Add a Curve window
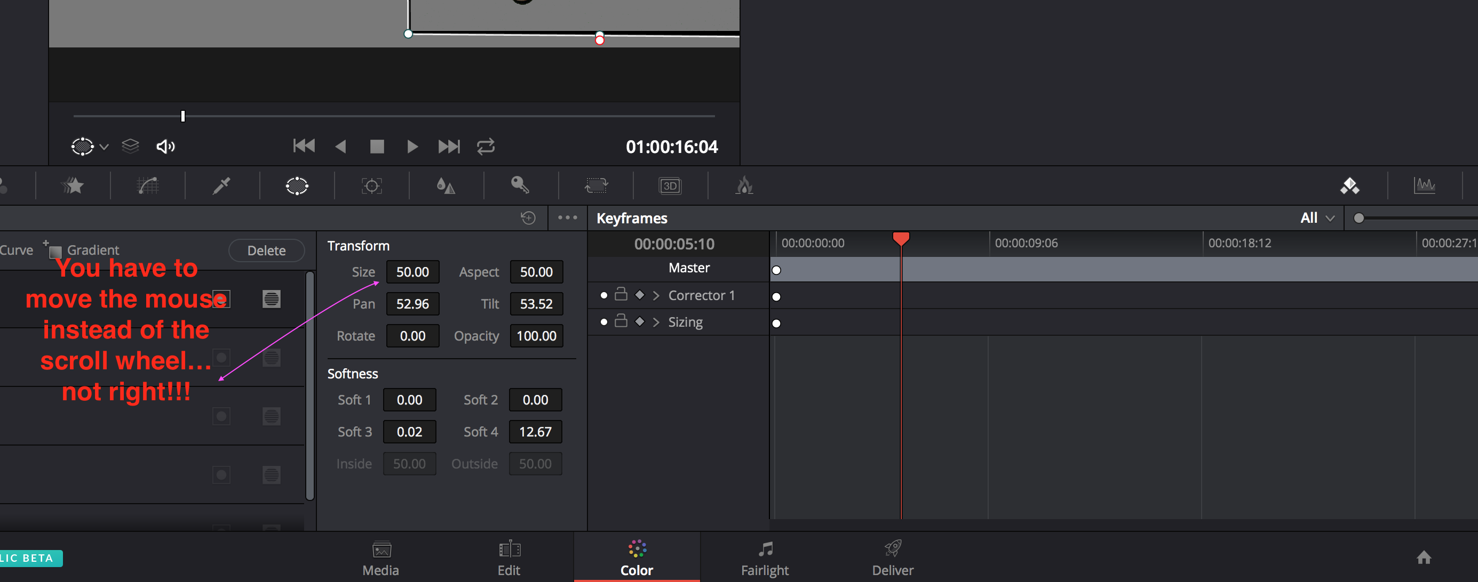The width and height of the screenshot is (1478, 582). pos(16,250)
